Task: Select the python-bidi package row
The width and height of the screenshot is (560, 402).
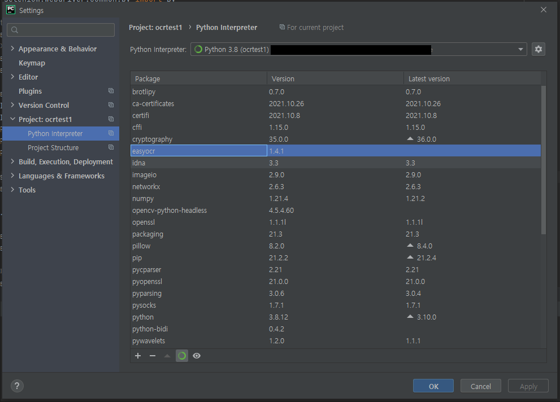Action: coord(336,329)
